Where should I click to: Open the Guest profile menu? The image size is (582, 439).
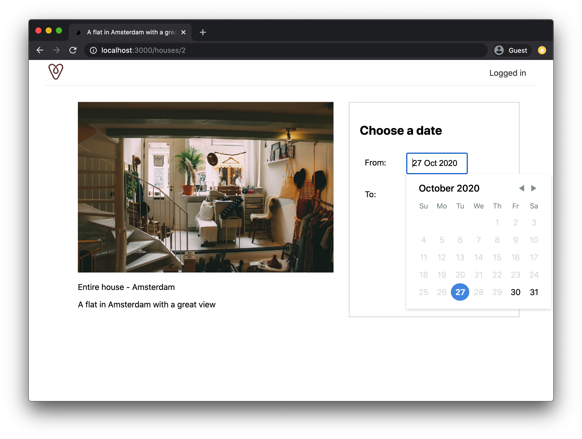pyautogui.click(x=511, y=50)
